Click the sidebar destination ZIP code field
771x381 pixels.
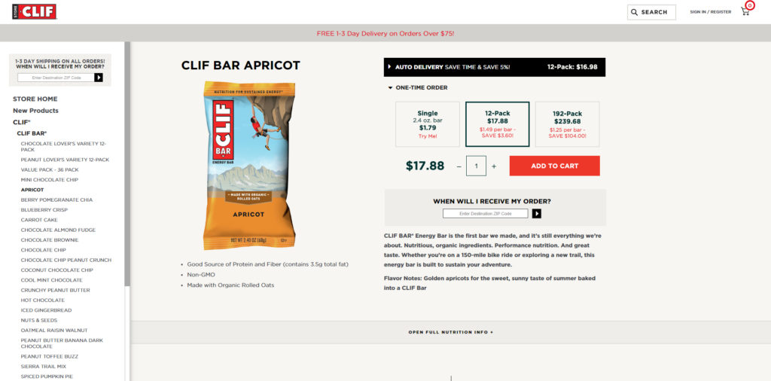[54, 78]
